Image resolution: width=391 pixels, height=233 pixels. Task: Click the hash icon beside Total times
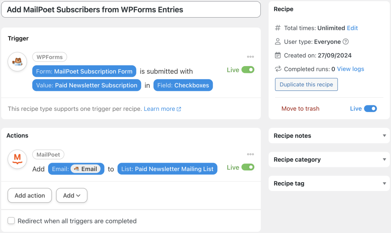(277, 28)
